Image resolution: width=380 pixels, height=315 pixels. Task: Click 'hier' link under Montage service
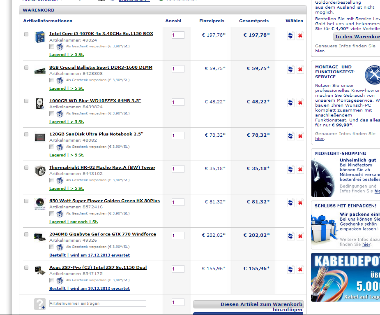tap(320, 139)
